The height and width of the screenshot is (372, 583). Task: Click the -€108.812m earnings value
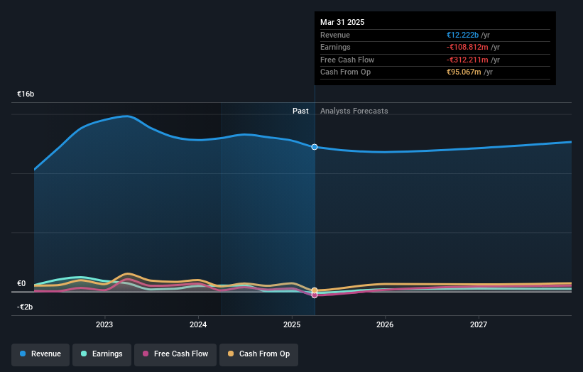[467, 47]
